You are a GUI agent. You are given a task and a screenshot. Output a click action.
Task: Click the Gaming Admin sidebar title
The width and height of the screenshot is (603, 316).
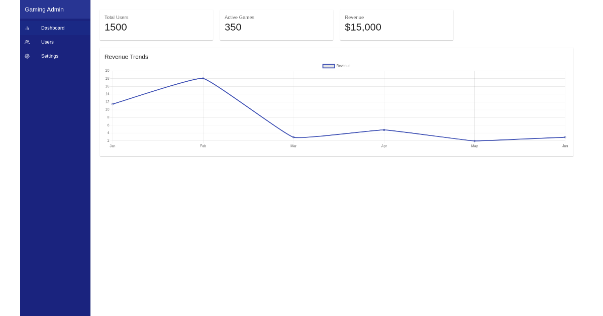point(44,10)
